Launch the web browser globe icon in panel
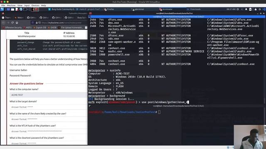The width and height of the screenshot is (266, 149). (x=21, y=10)
